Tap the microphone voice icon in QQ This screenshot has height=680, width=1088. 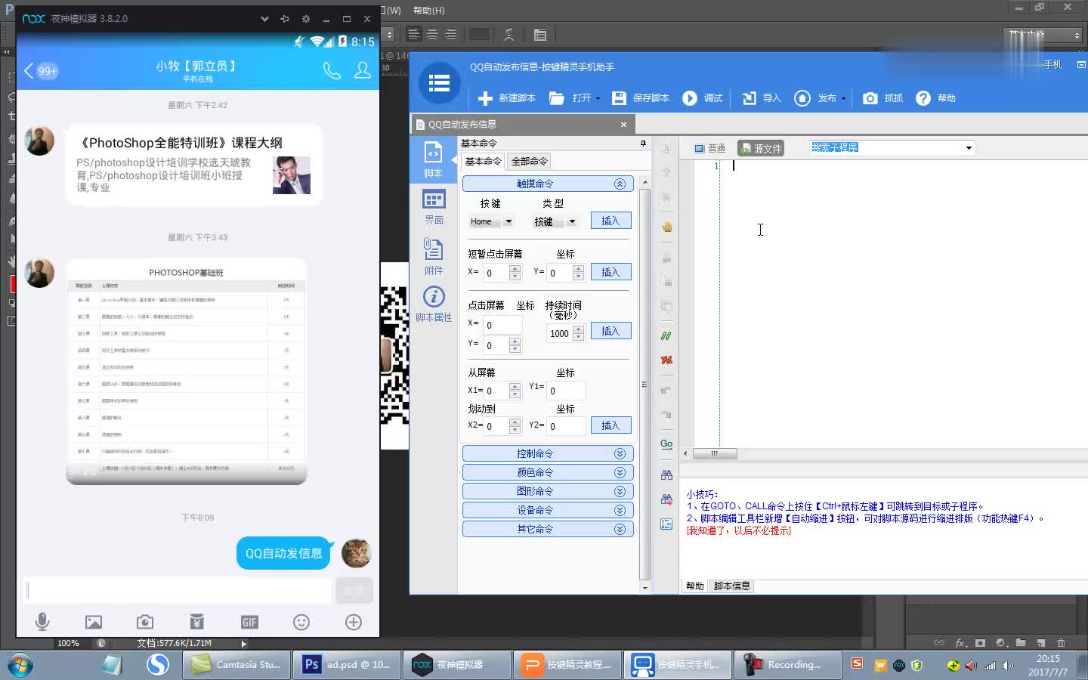click(42, 622)
